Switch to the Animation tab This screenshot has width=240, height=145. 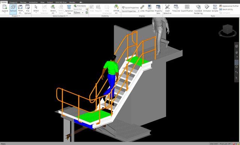pos(33,2)
